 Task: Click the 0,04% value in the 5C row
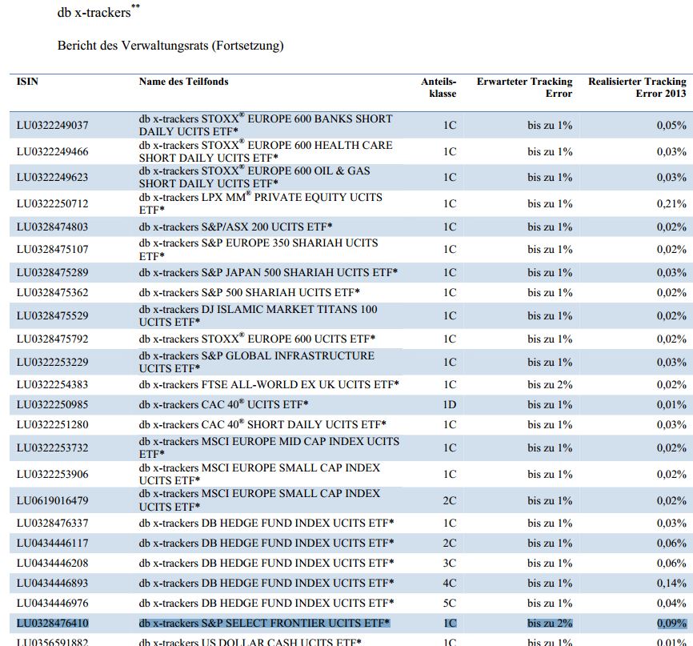(x=671, y=603)
